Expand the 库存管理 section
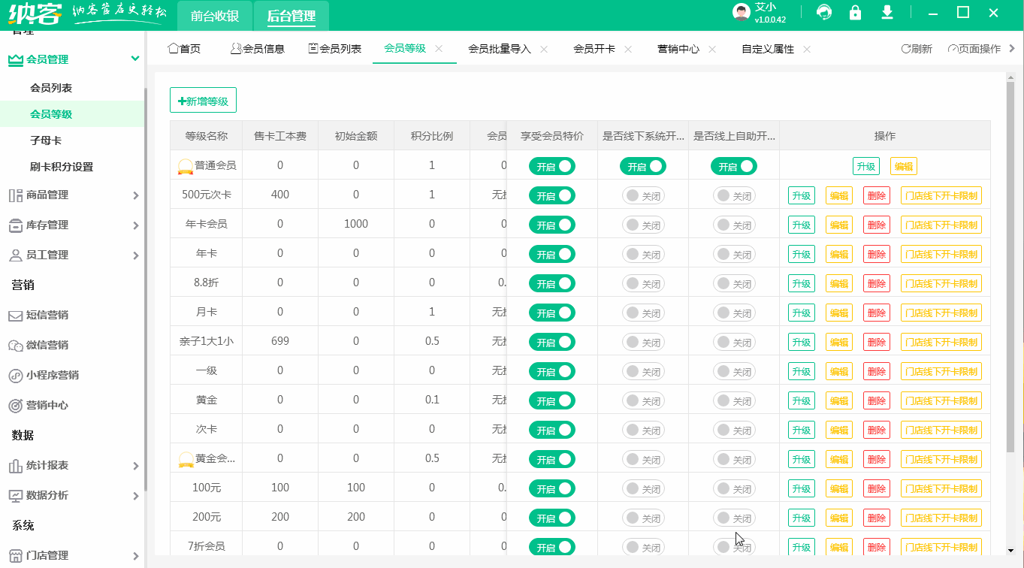The width and height of the screenshot is (1024, 568). point(73,224)
